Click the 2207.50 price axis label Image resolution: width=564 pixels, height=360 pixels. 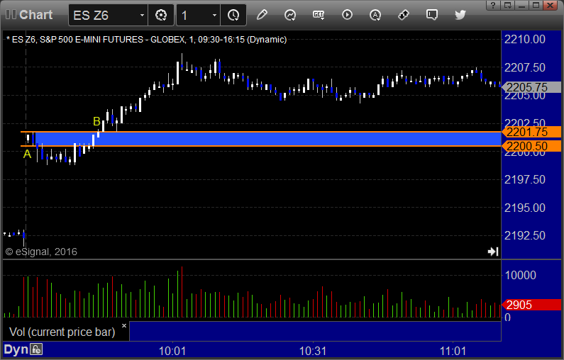(x=525, y=67)
